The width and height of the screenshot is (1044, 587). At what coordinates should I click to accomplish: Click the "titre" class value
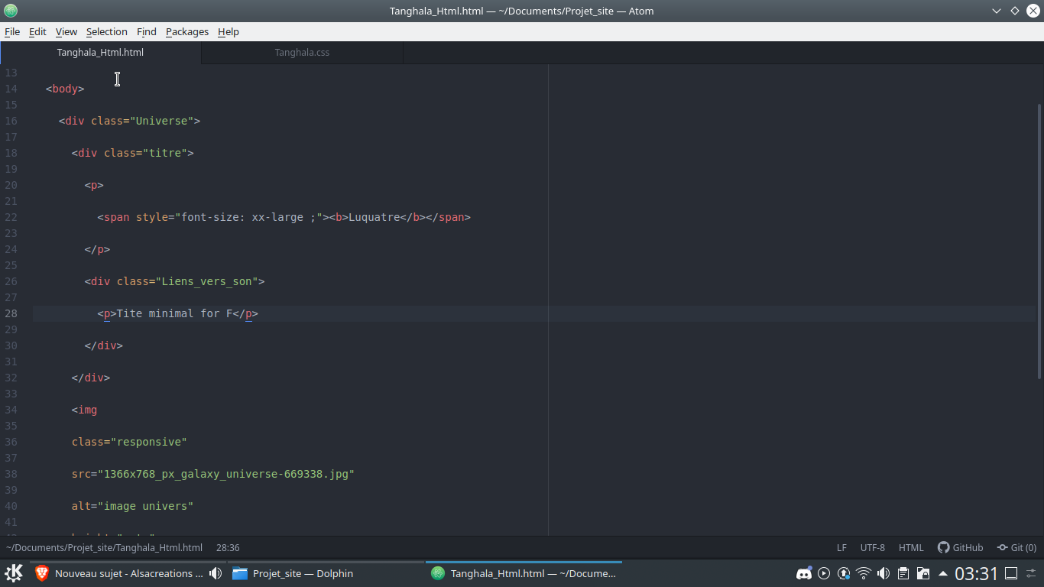pos(165,153)
